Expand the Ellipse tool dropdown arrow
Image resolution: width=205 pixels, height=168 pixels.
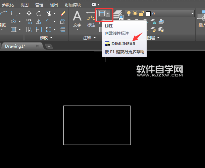tap(19, 21)
